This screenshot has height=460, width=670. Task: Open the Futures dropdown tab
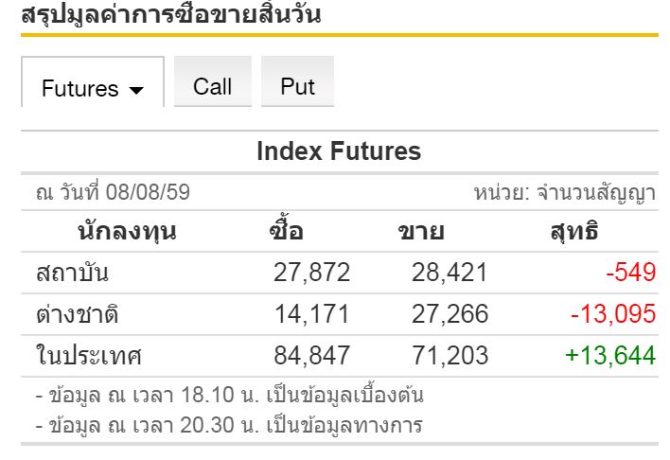(81, 88)
